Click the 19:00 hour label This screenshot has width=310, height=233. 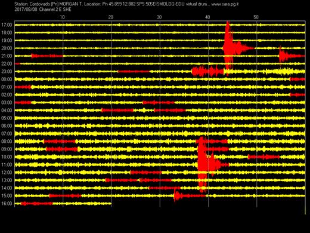coord(7,41)
